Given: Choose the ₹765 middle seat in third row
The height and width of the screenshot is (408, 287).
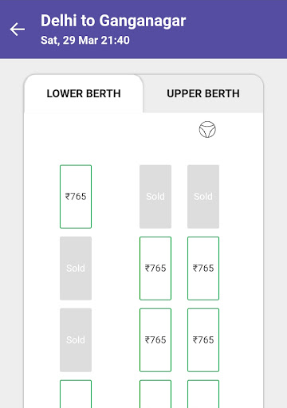Looking at the screenshot, I should 155,340.
